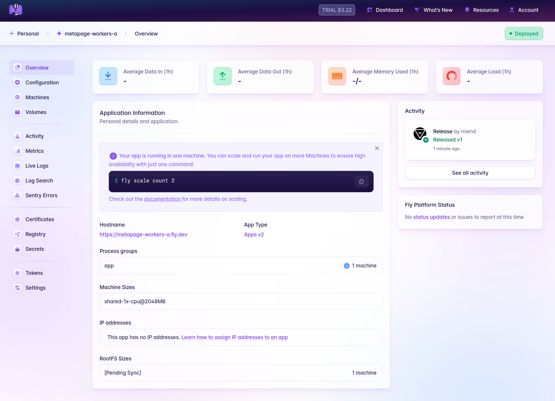Image resolution: width=555 pixels, height=401 pixels.
Task: Click the Average Data Out upload icon
Action: click(x=223, y=76)
